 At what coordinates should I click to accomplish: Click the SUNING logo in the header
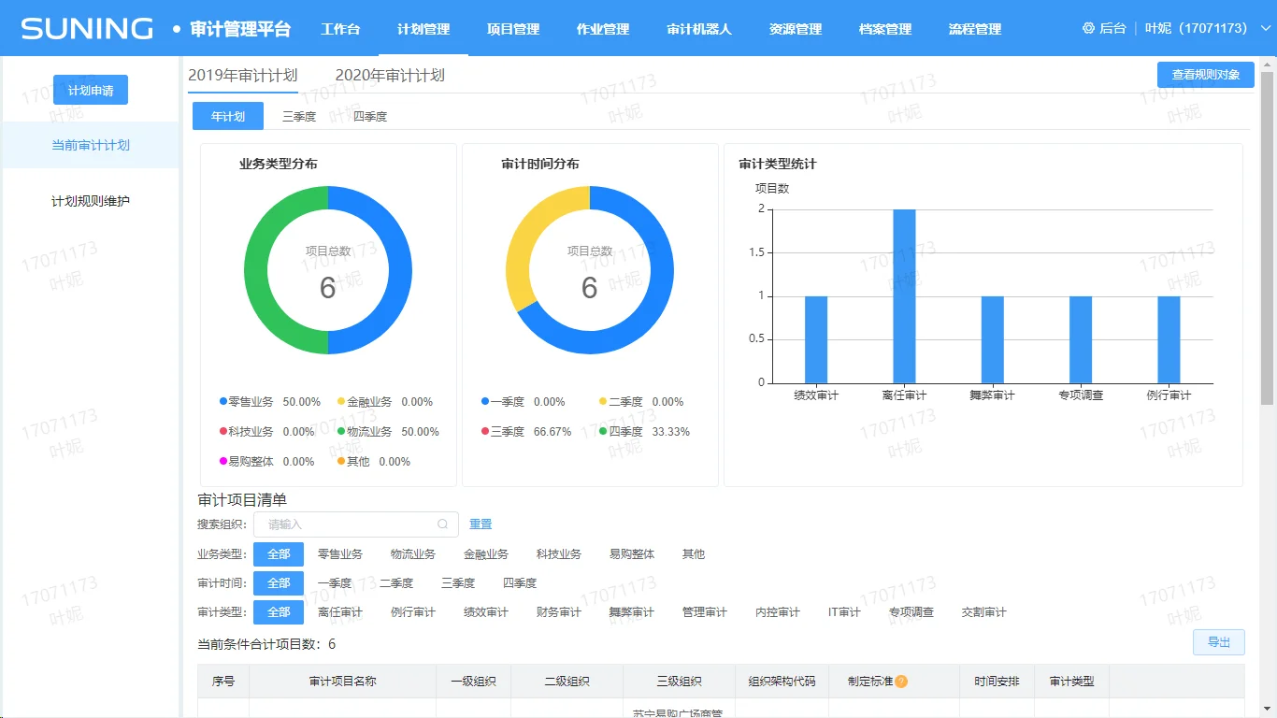87,29
